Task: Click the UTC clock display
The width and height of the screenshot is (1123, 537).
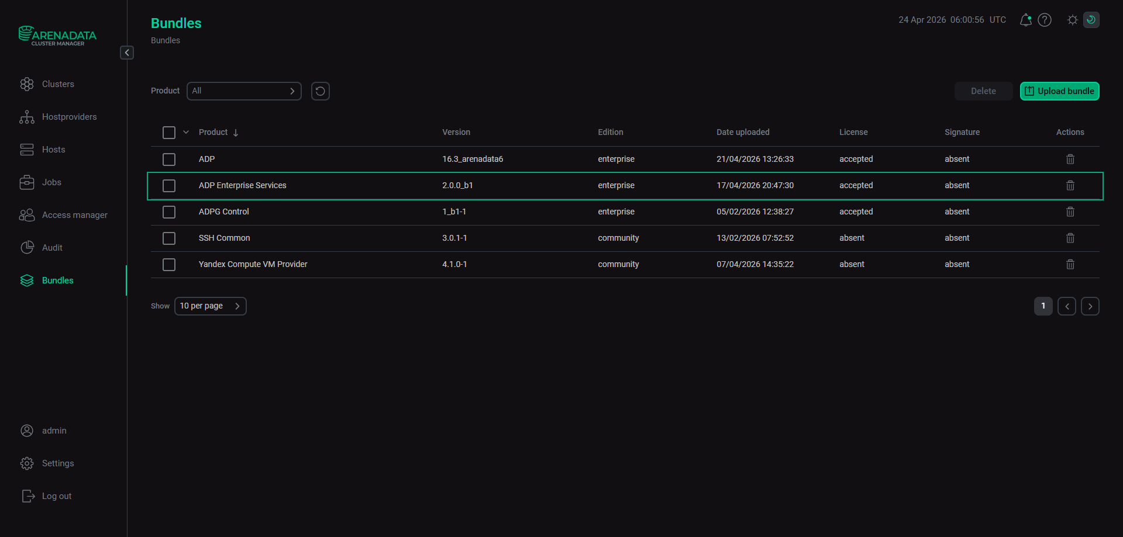Action: [x=952, y=20]
